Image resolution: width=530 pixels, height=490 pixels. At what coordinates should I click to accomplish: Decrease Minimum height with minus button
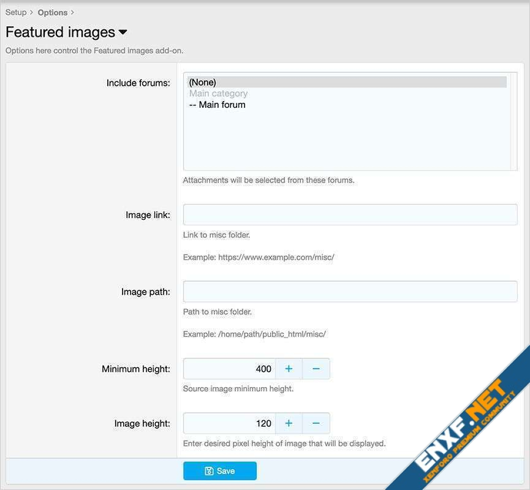(x=316, y=369)
